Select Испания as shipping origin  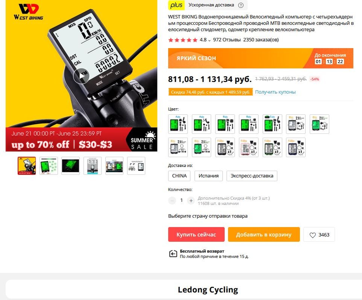click(x=209, y=176)
